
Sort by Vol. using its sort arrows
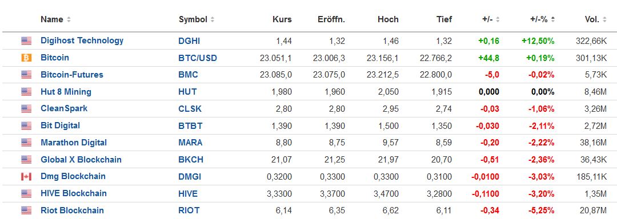[x=604, y=19]
